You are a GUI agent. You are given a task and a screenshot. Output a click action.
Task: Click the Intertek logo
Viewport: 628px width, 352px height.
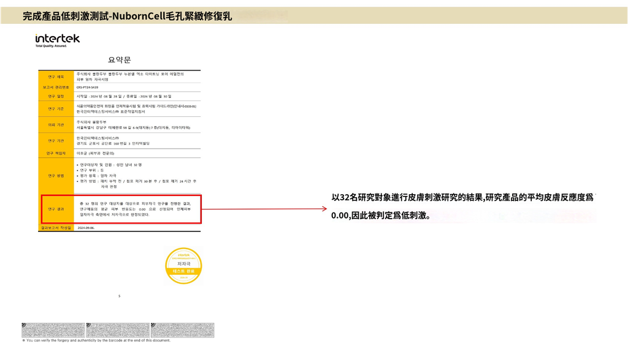click(x=58, y=40)
